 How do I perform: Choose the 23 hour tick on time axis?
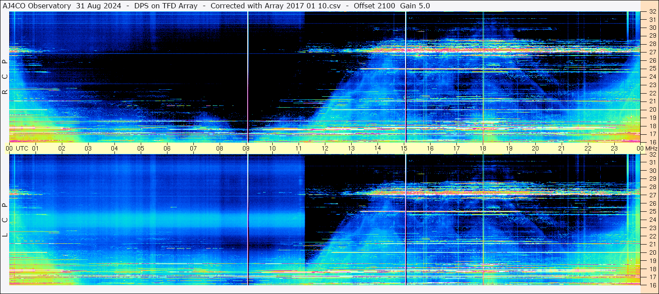(614, 148)
